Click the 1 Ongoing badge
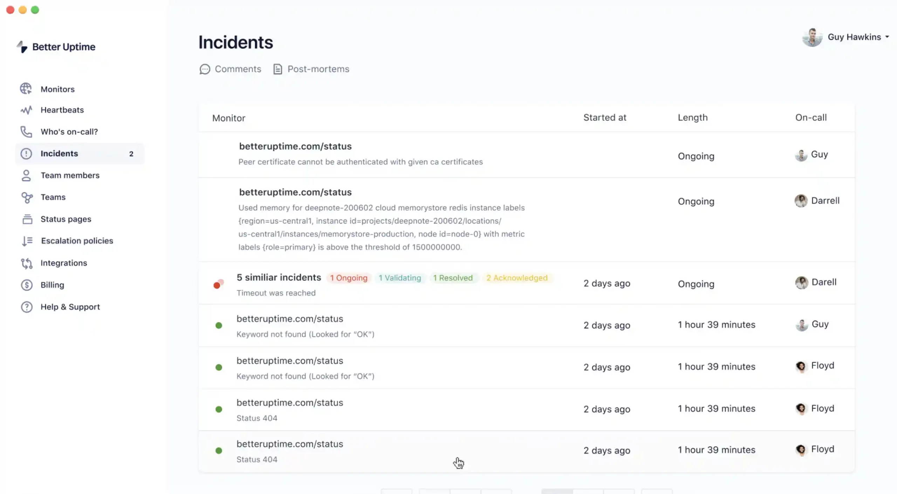The height and width of the screenshot is (494, 897). 349,278
